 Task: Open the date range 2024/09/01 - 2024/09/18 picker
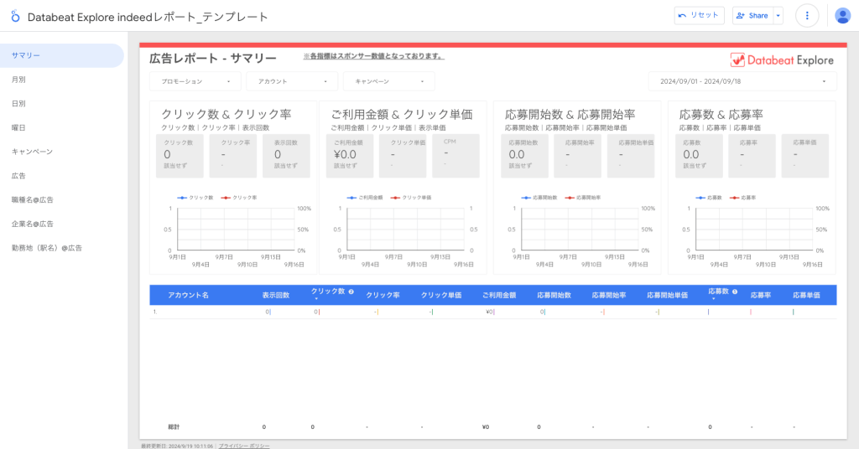pyautogui.click(x=742, y=81)
